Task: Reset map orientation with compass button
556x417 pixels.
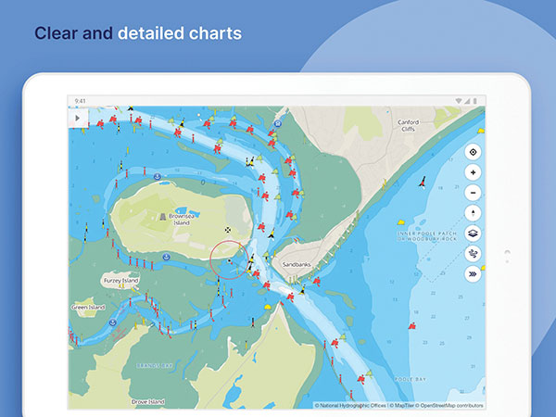Action: point(473,213)
